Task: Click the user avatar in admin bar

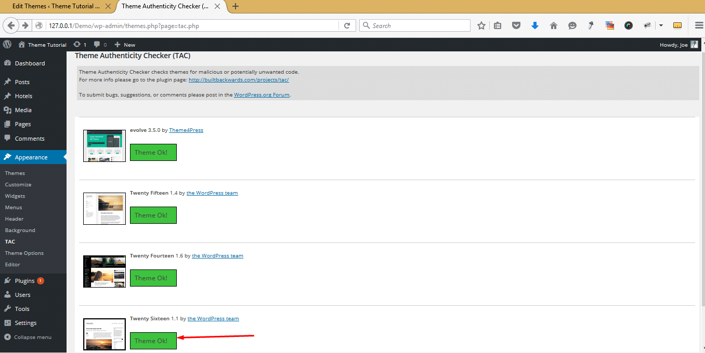Action: (695, 45)
